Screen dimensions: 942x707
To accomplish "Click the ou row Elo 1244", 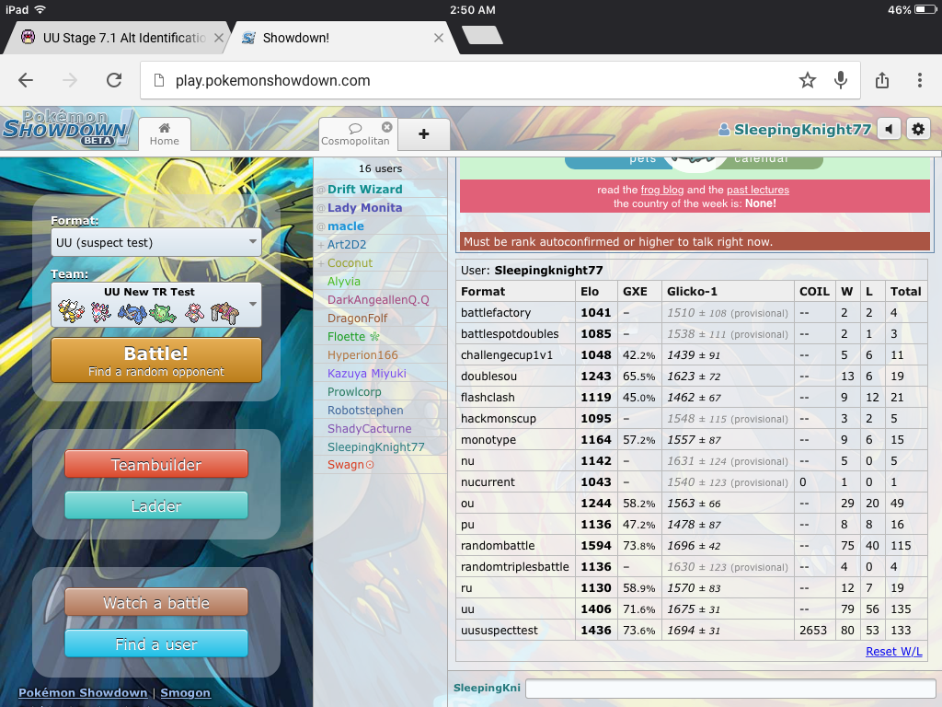I will point(595,504).
